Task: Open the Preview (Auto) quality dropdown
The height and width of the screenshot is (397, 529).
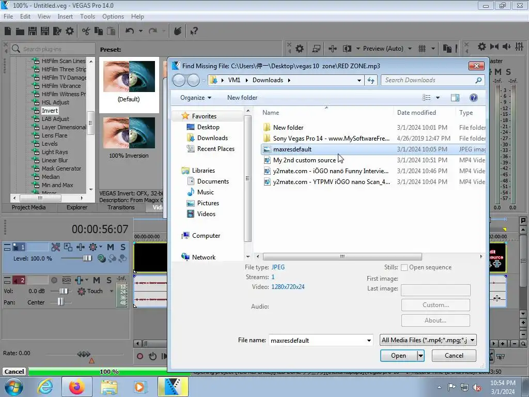Action: pos(410,49)
